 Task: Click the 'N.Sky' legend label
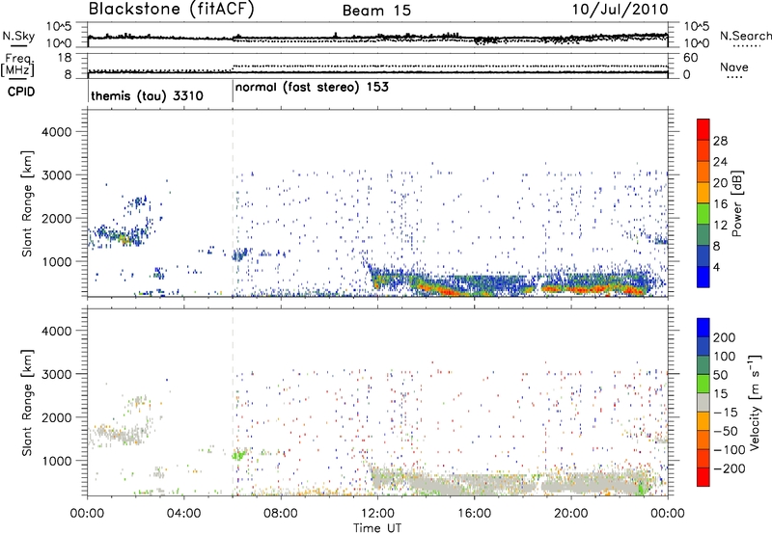point(18,36)
